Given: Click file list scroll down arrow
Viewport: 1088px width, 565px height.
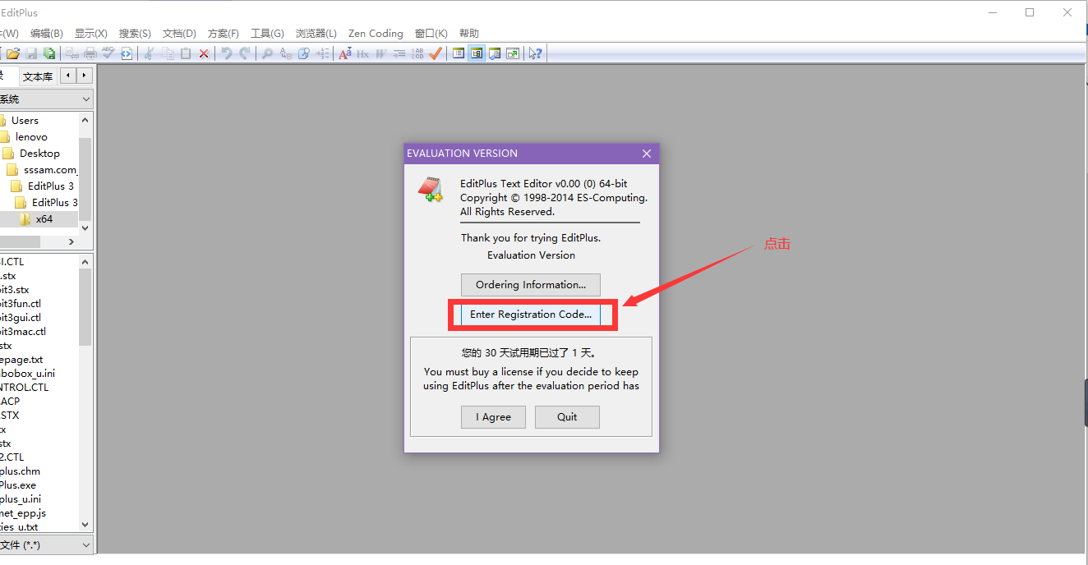Looking at the screenshot, I should (x=85, y=525).
